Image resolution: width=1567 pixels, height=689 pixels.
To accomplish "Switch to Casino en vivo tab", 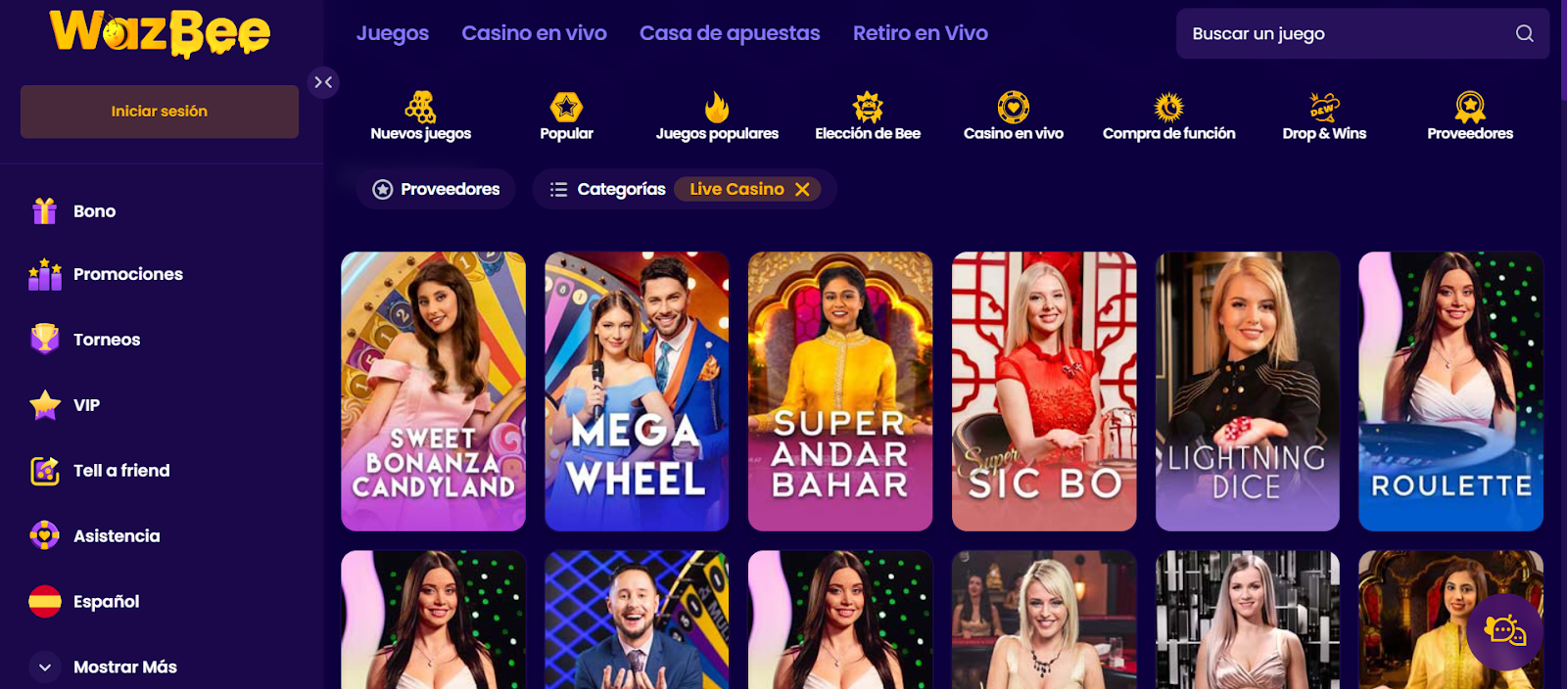I will tap(534, 33).
